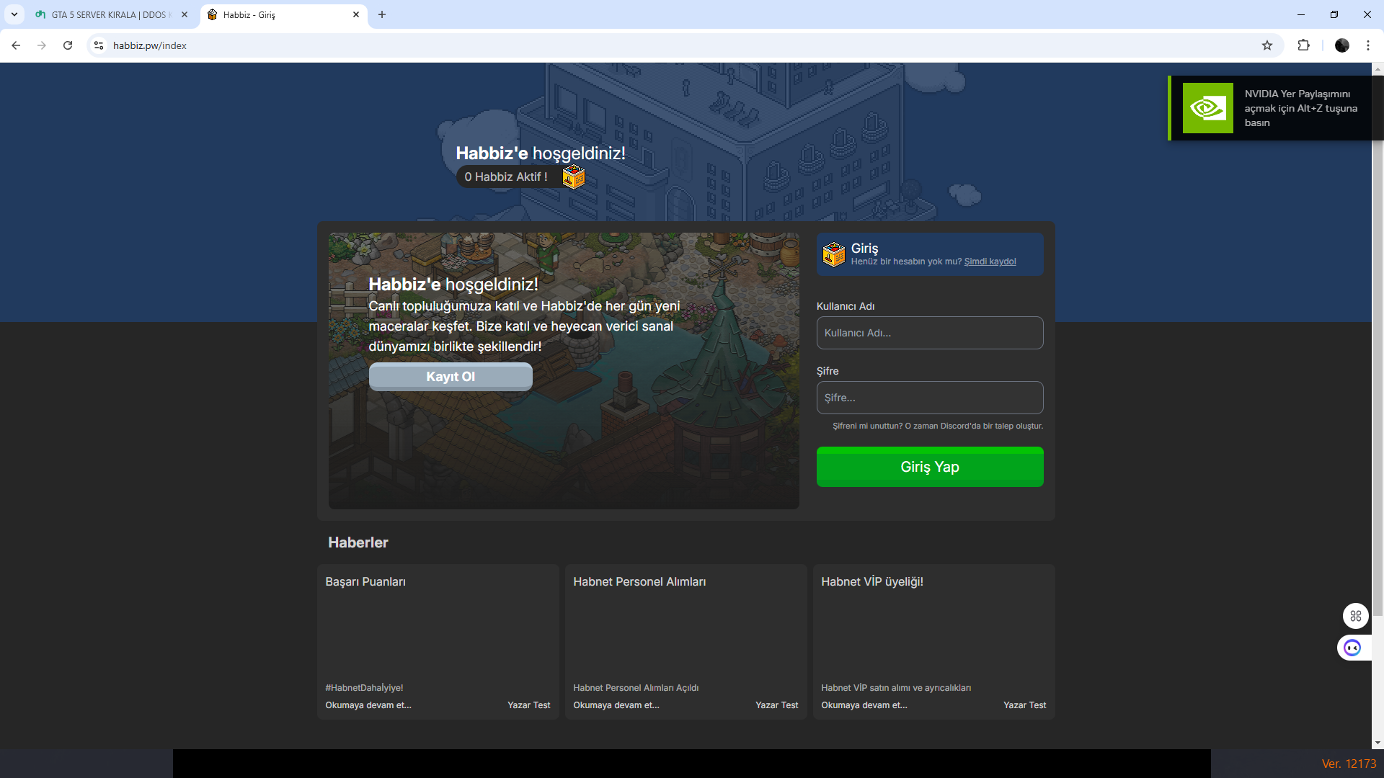The image size is (1384, 778).
Task: Focus the Şifre password field
Action: pos(930,398)
